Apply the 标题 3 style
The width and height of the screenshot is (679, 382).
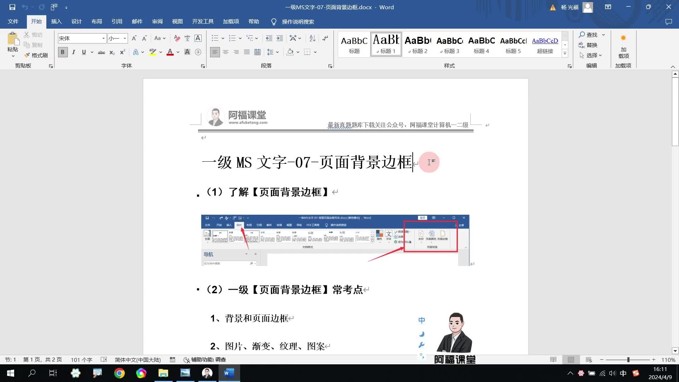450,44
